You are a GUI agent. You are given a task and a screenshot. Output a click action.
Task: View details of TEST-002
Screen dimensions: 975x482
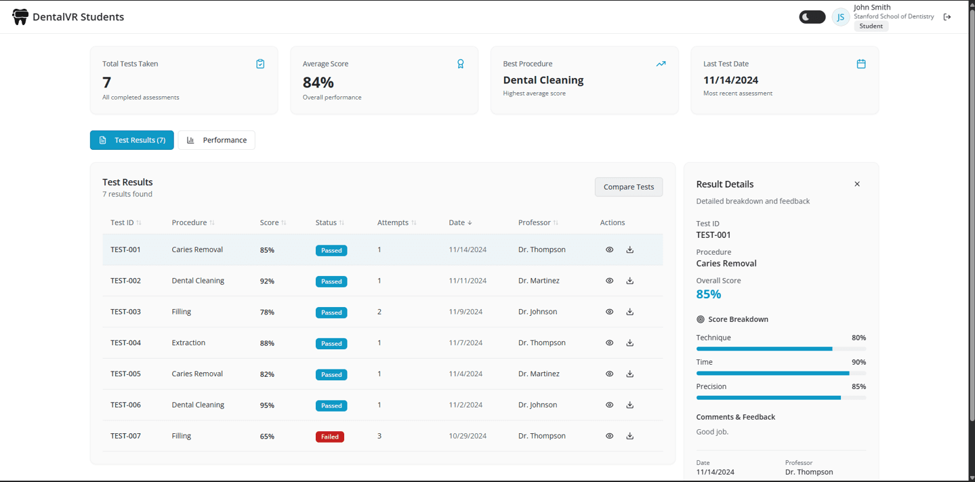[610, 281]
